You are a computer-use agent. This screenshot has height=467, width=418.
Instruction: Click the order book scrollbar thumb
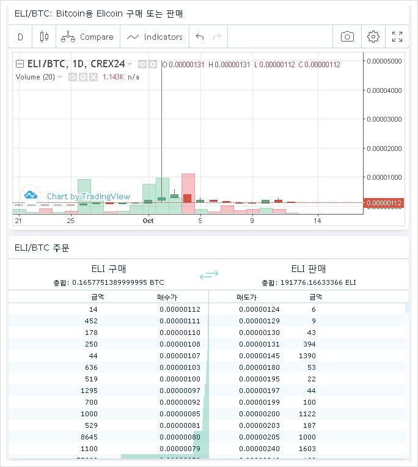click(x=406, y=308)
